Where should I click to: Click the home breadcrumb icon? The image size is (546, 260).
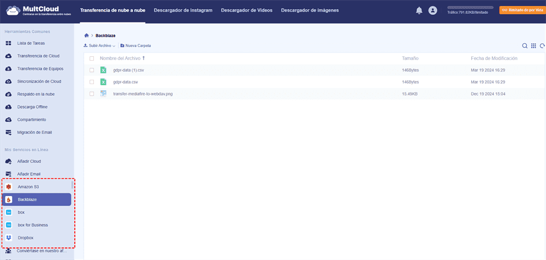[86, 36]
